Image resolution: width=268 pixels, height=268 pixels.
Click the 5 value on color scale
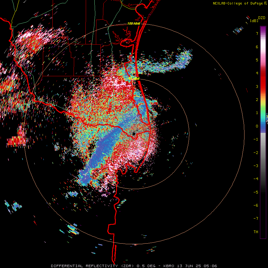pos(257,60)
